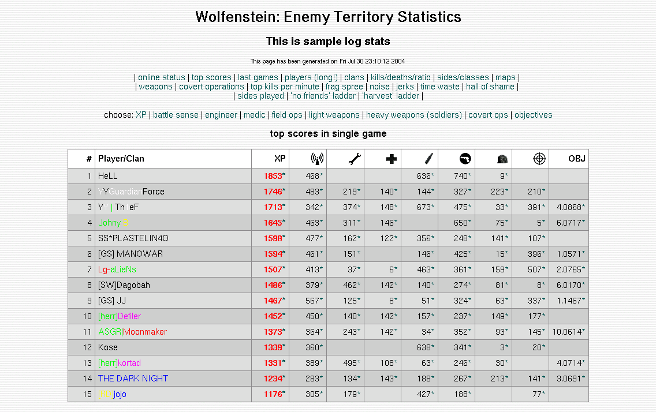The height and width of the screenshot is (412, 656).
Task: Open the time waste link
Action: tap(439, 87)
